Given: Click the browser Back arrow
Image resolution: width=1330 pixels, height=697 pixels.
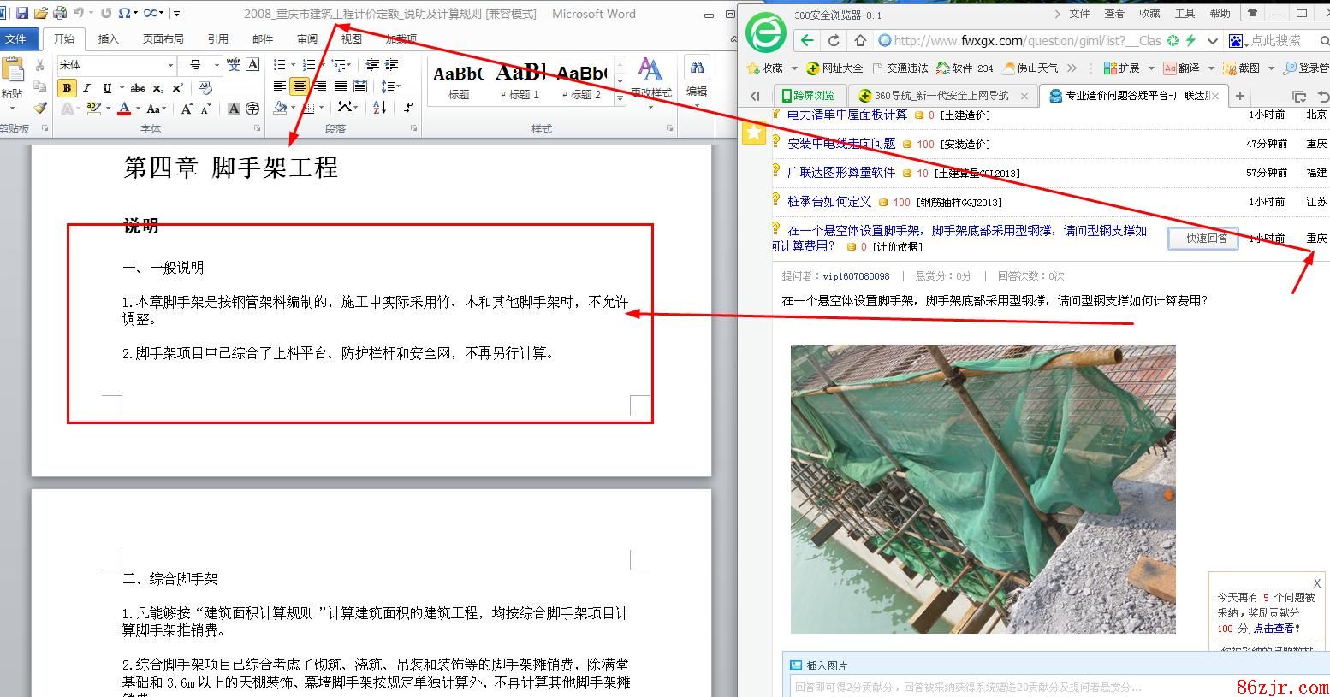Looking at the screenshot, I should (x=806, y=40).
